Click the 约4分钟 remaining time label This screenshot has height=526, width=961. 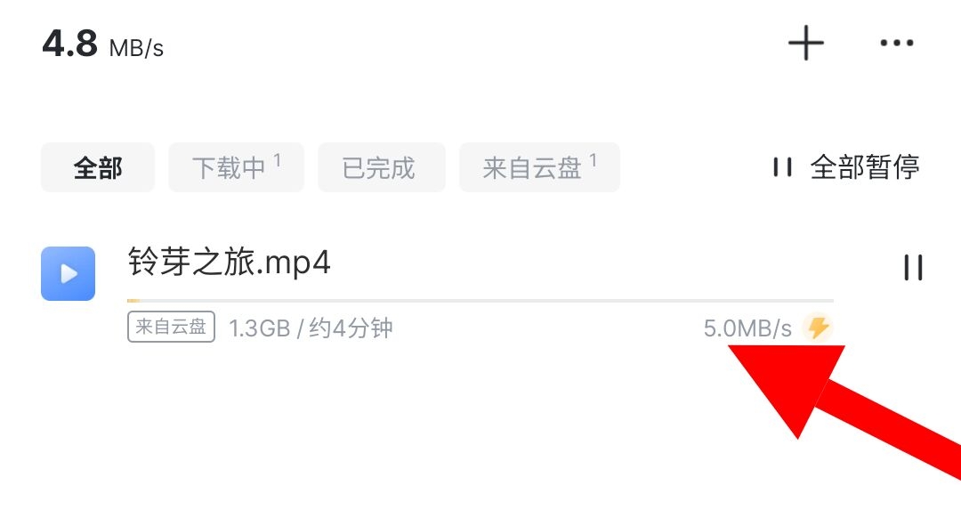(351, 328)
